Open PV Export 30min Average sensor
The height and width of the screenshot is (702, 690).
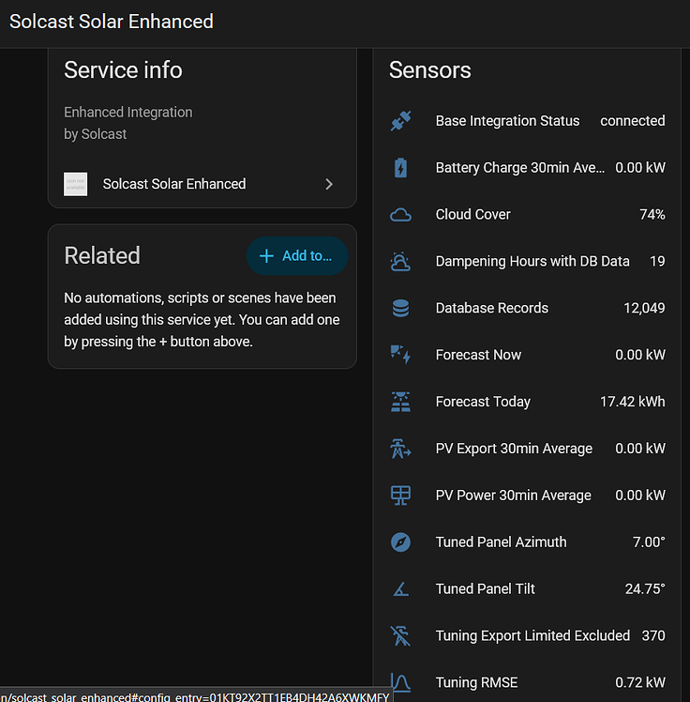527,449
